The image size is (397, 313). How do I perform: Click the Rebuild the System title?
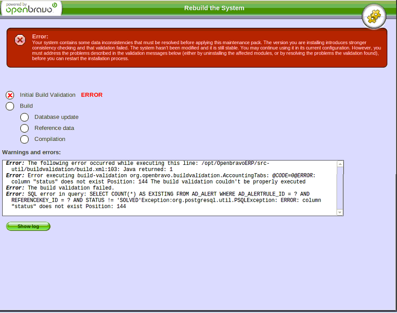coord(214,8)
